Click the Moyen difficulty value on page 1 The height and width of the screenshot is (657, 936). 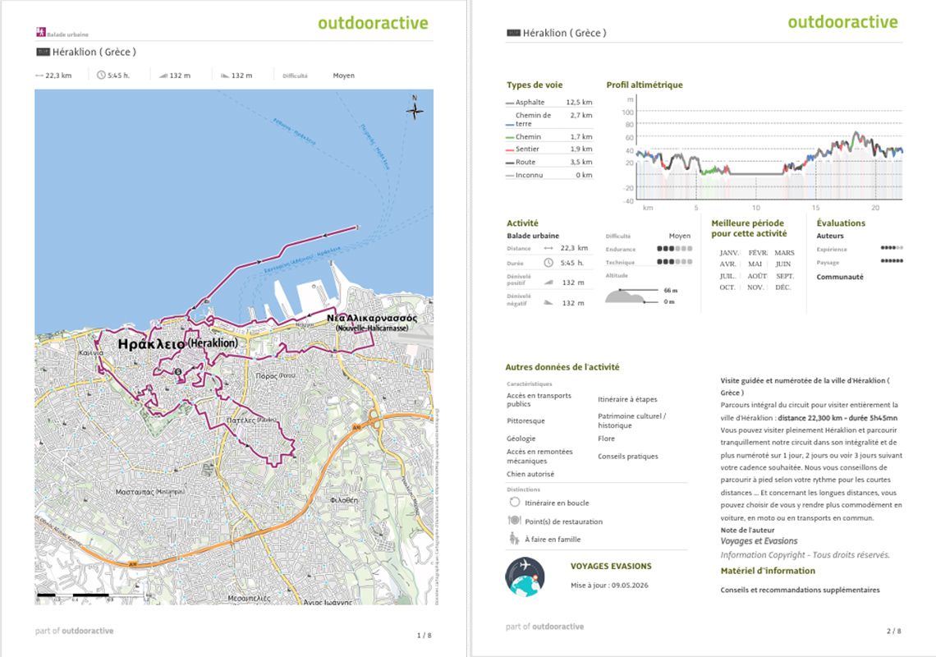click(344, 76)
